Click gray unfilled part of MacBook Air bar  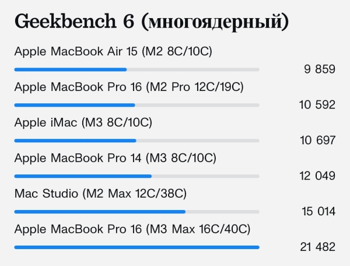tap(193, 69)
